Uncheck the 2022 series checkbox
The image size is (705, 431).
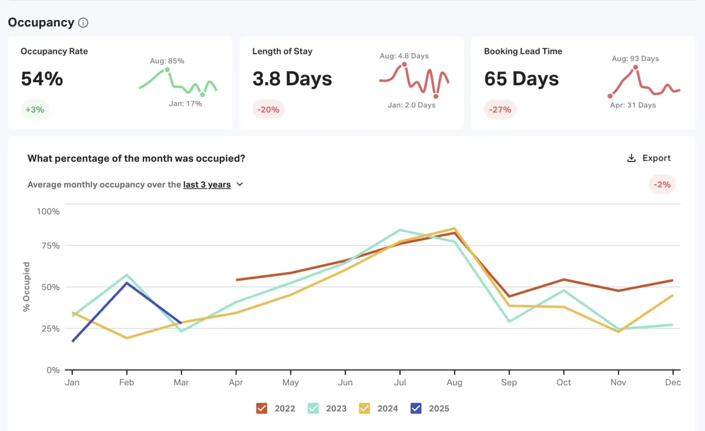(x=262, y=408)
